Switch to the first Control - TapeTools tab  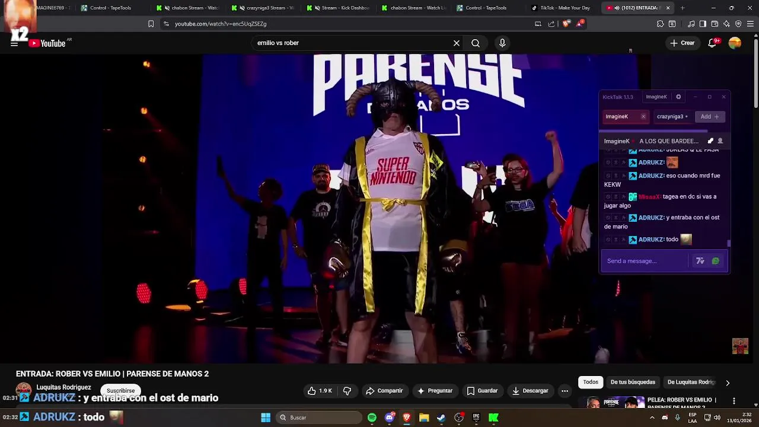111,8
